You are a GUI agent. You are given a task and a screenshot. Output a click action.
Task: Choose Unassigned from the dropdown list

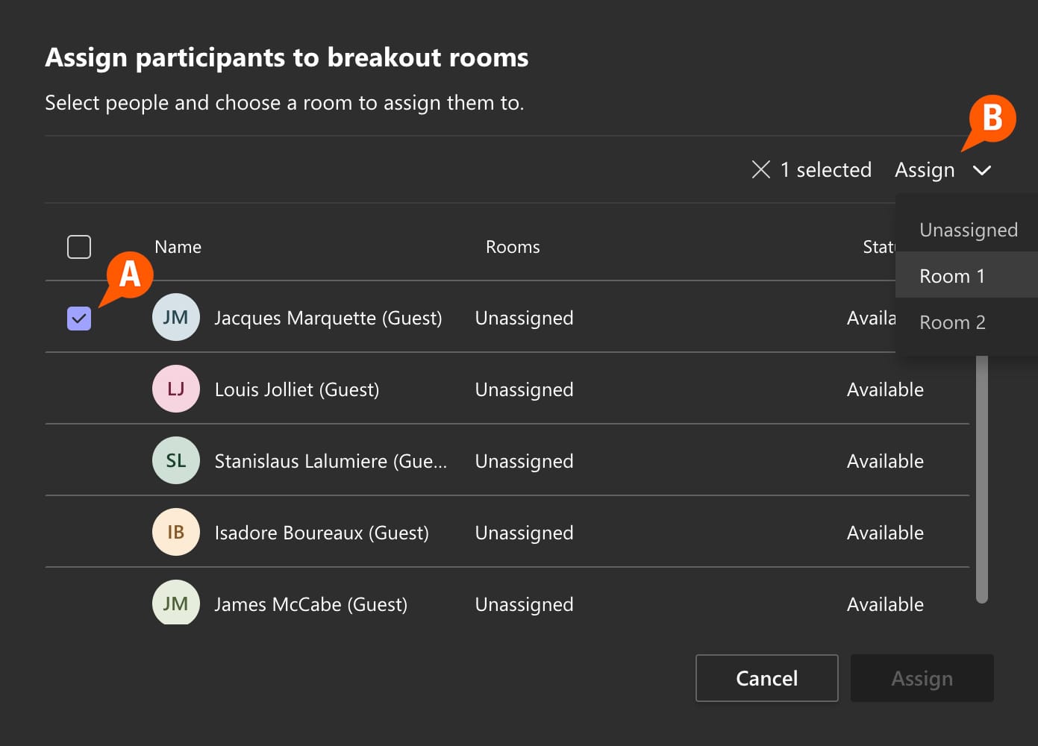tap(968, 230)
